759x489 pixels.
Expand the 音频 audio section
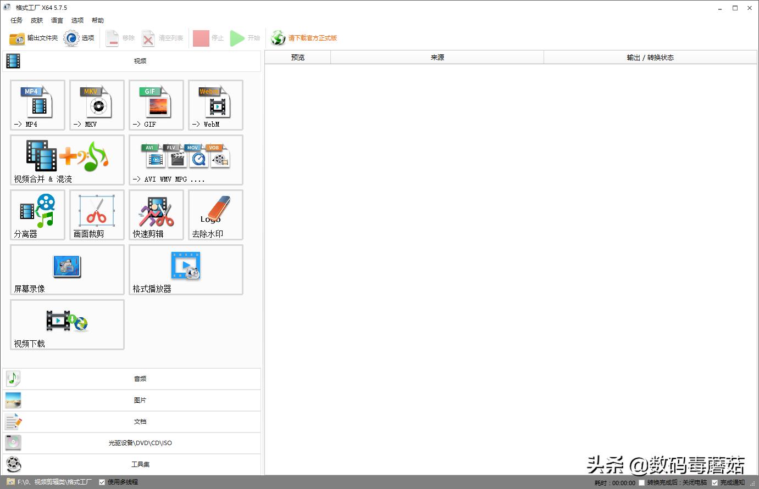pyautogui.click(x=140, y=378)
